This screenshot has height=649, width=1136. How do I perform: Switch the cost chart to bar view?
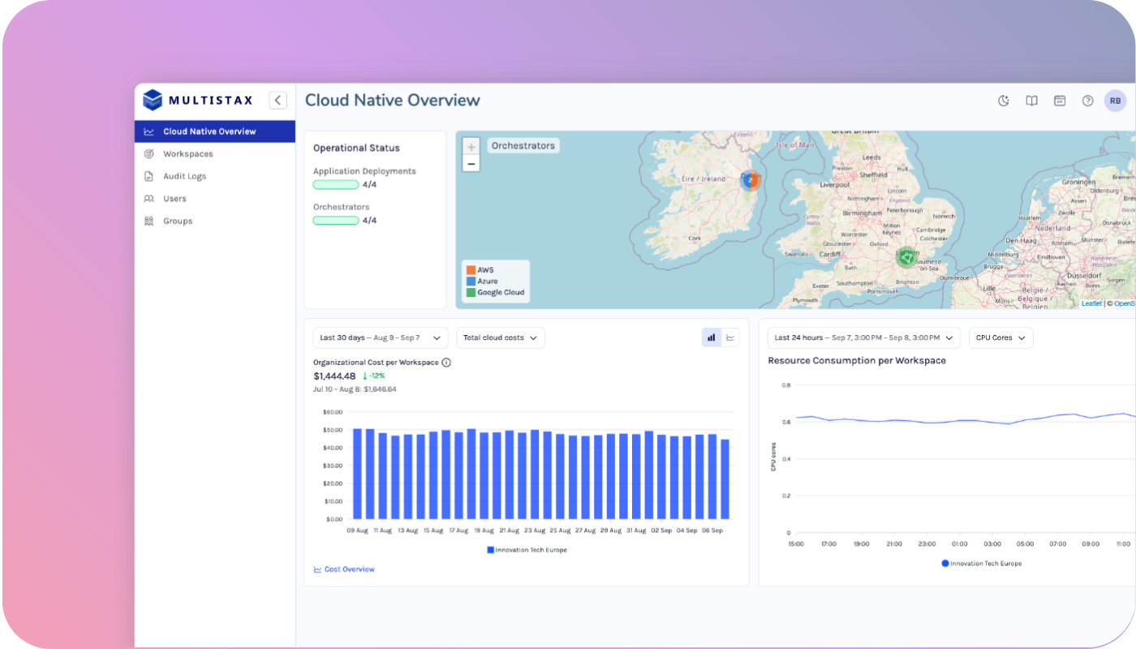tap(711, 337)
